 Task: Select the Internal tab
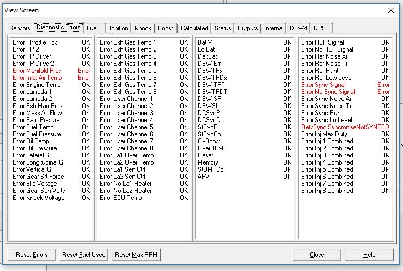pos(274,28)
